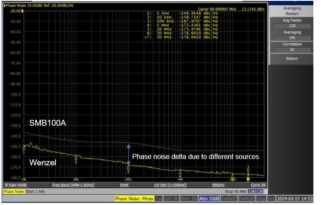The height and width of the screenshot is (205, 321).
Task: Click marker 3 at 100 kHz
Action: click(128, 167)
